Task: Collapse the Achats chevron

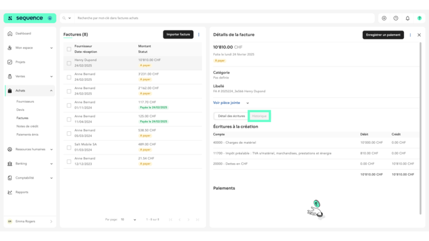Action: pyautogui.click(x=51, y=91)
